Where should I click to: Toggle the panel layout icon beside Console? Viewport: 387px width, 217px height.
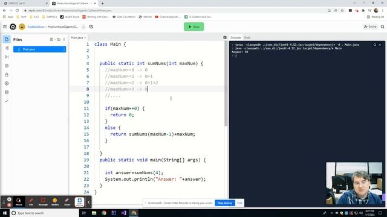pos(225,37)
